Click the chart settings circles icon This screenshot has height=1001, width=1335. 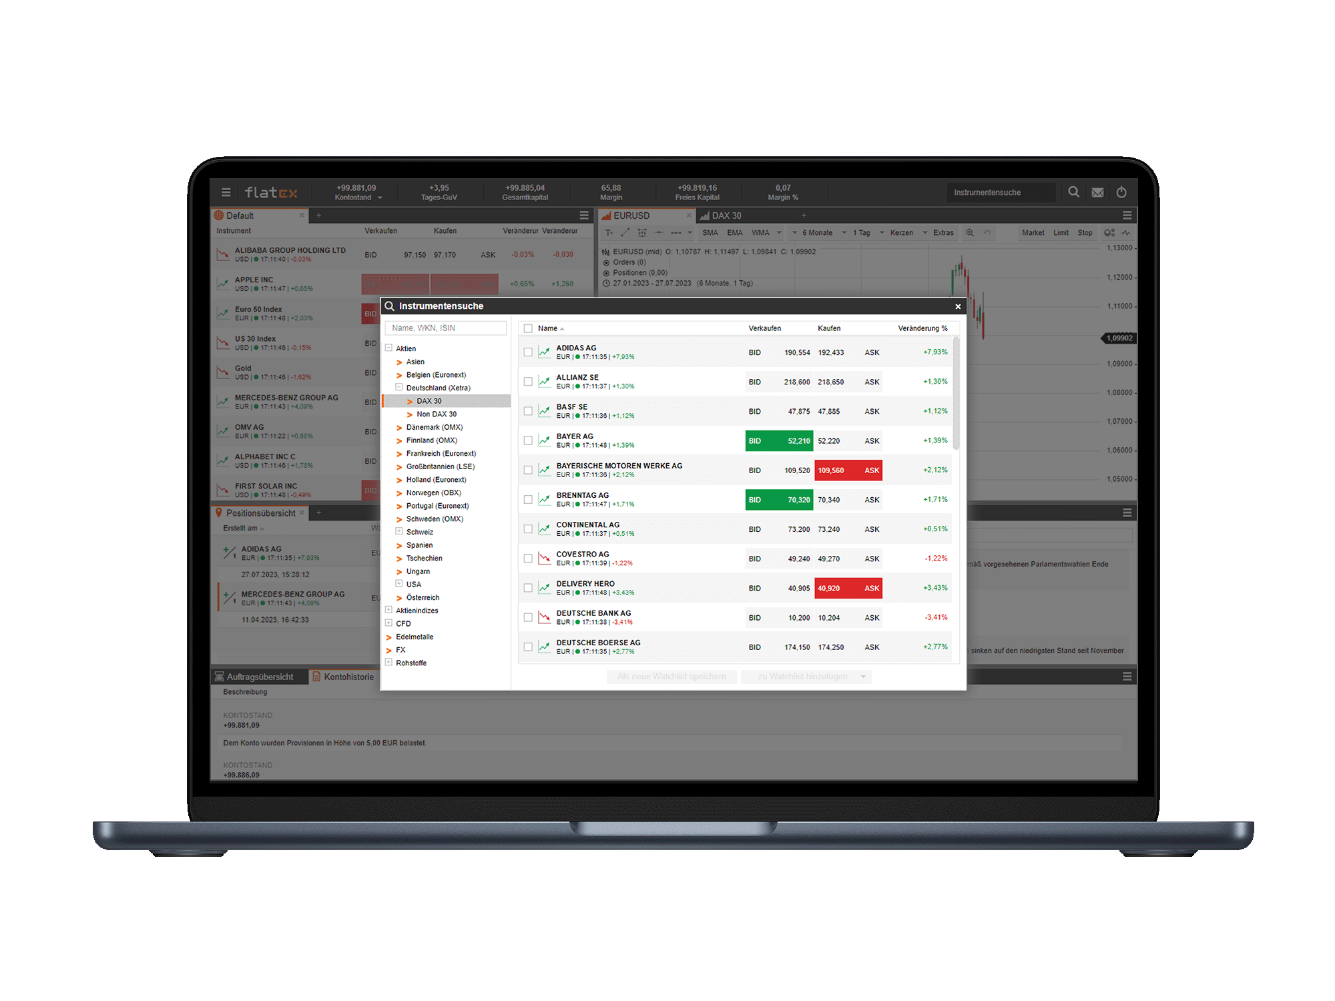(x=1109, y=233)
